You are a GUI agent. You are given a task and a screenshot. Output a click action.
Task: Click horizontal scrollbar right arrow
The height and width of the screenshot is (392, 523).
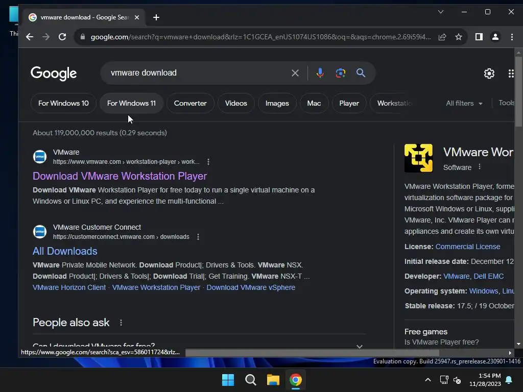coord(510,353)
